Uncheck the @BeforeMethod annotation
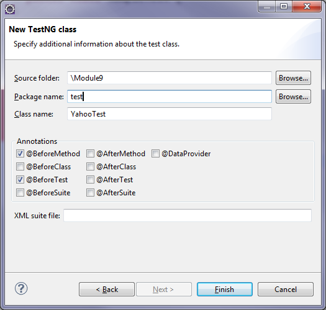This screenshot has height=310, width=326. pyautogui.click(x=20, y=154)
